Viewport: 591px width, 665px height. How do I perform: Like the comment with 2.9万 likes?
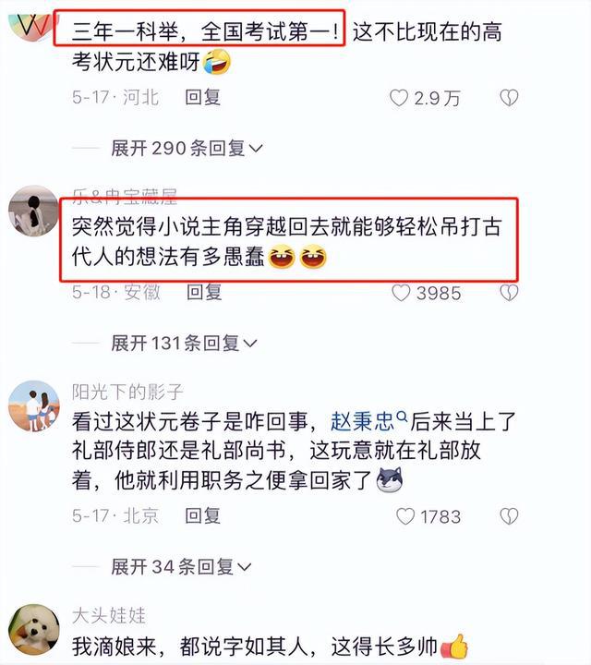coord(399,98)
